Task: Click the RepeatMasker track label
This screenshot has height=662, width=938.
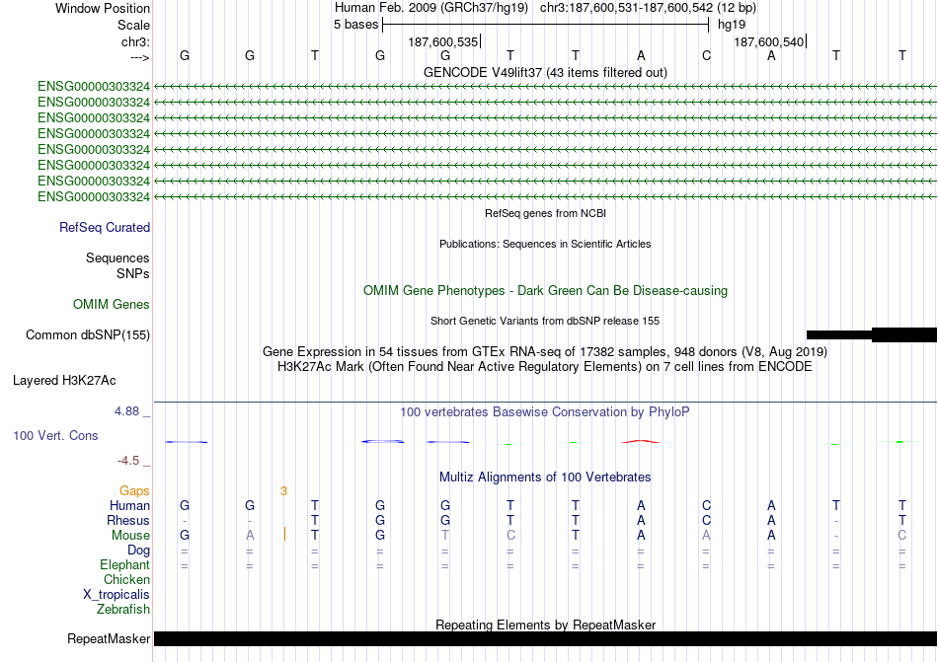Action: pos(109,638)
